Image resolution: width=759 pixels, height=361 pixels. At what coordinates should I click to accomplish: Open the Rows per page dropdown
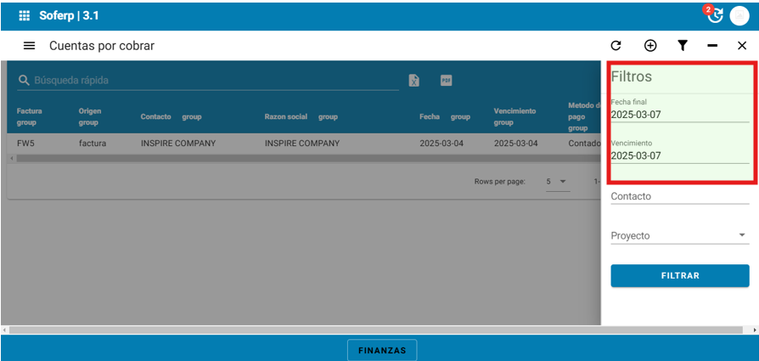click(x=558, y=182)
